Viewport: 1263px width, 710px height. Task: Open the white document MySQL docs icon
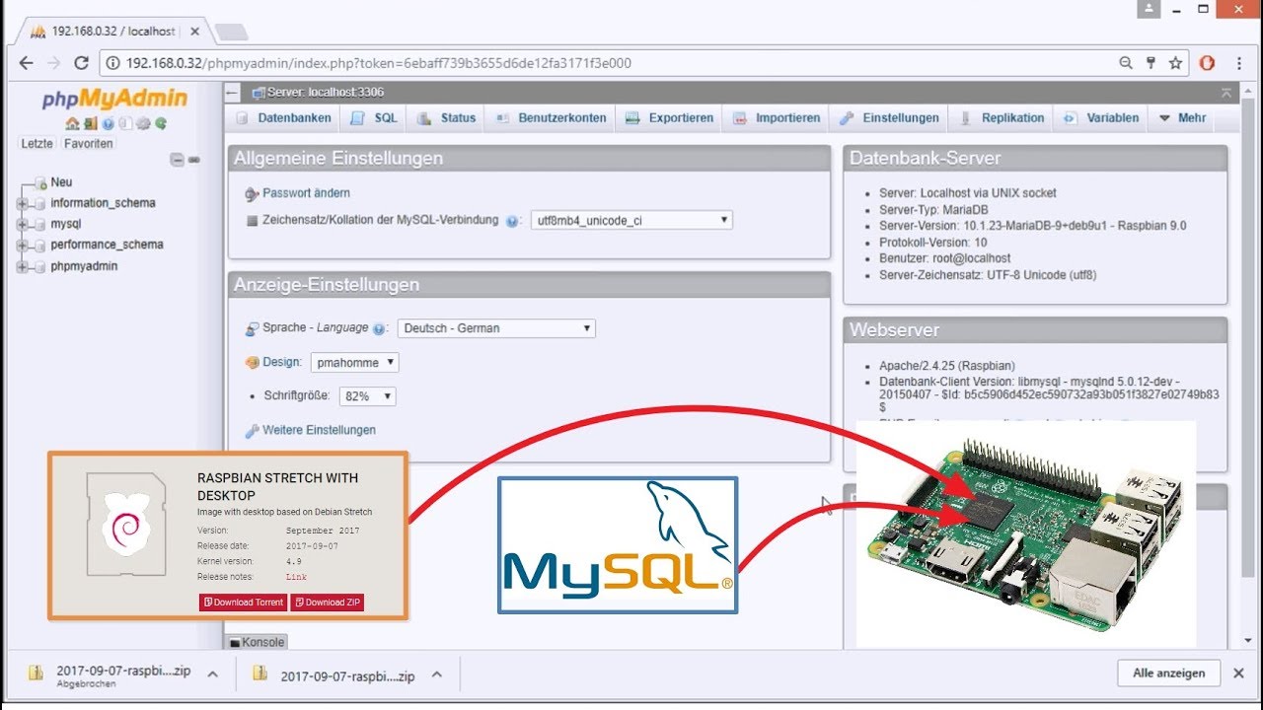coord(124,124)
